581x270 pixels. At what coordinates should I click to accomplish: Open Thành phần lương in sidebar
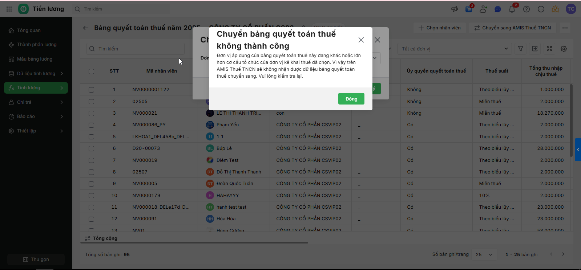(36, 45)
